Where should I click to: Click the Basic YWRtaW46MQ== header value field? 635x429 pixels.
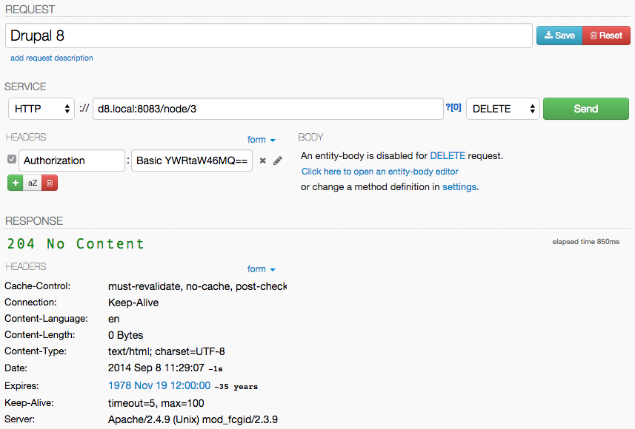click(192, 161)
